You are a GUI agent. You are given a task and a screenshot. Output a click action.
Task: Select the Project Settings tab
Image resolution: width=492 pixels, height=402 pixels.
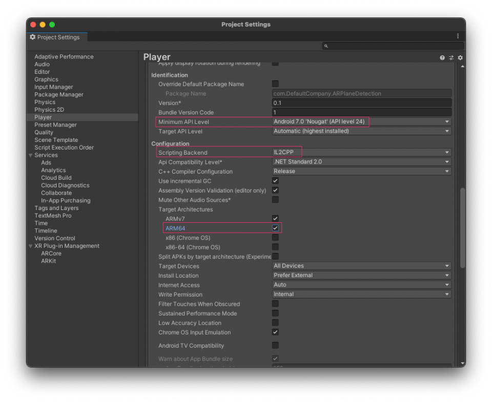coord(57,37)
